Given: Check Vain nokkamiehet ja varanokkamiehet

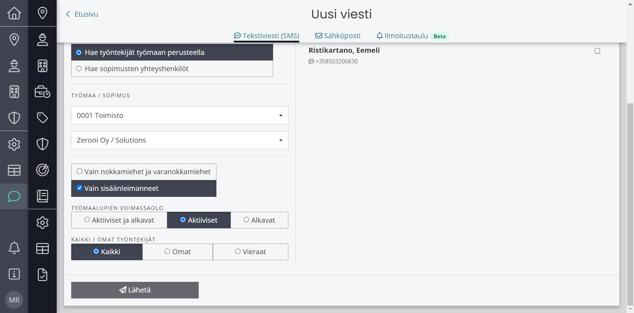Looking at the screenshot, I should tap(80, 171).
